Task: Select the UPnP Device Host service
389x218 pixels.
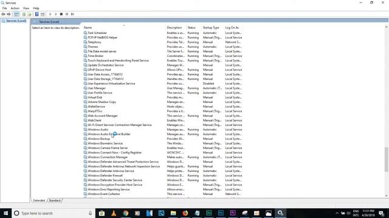Action: pos(99,70)
